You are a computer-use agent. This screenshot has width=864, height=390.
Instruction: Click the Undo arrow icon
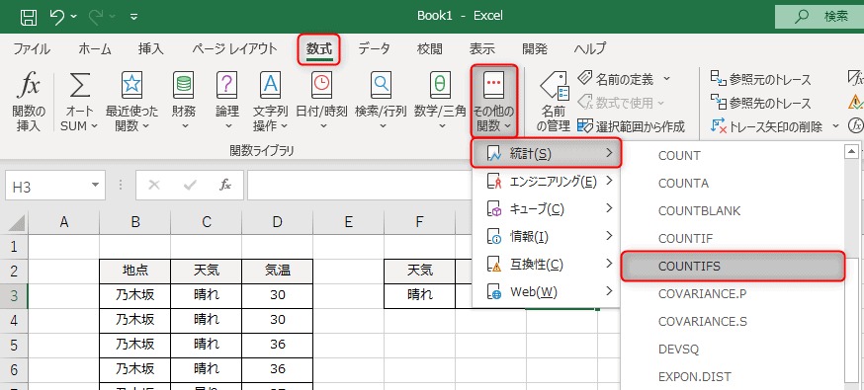[56, 16]
